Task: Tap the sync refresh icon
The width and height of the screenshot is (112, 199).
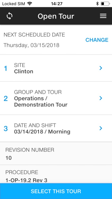Action: tap(10, 16)
